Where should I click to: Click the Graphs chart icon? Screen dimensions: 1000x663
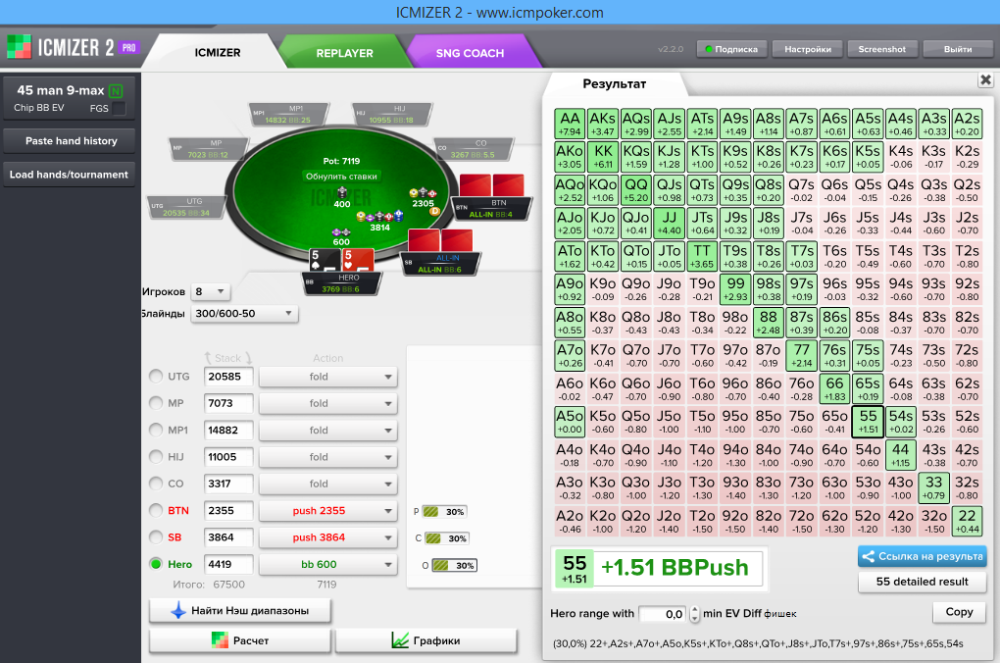[x=400, y=640]
